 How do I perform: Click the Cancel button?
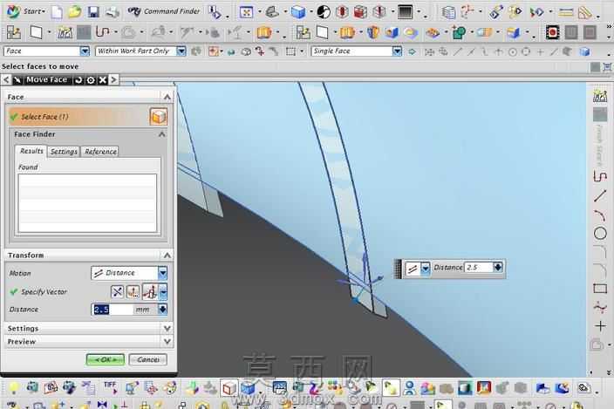(147, 359)
